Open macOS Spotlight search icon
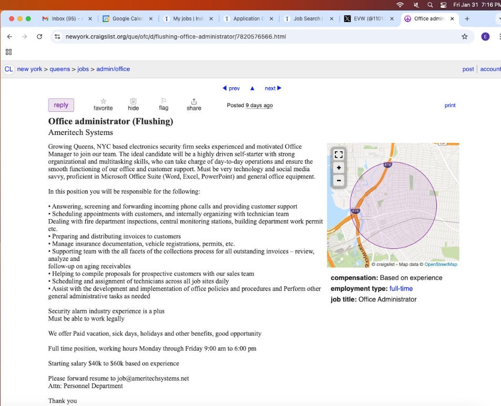This screenshot has height=406, width=501. 430,5
